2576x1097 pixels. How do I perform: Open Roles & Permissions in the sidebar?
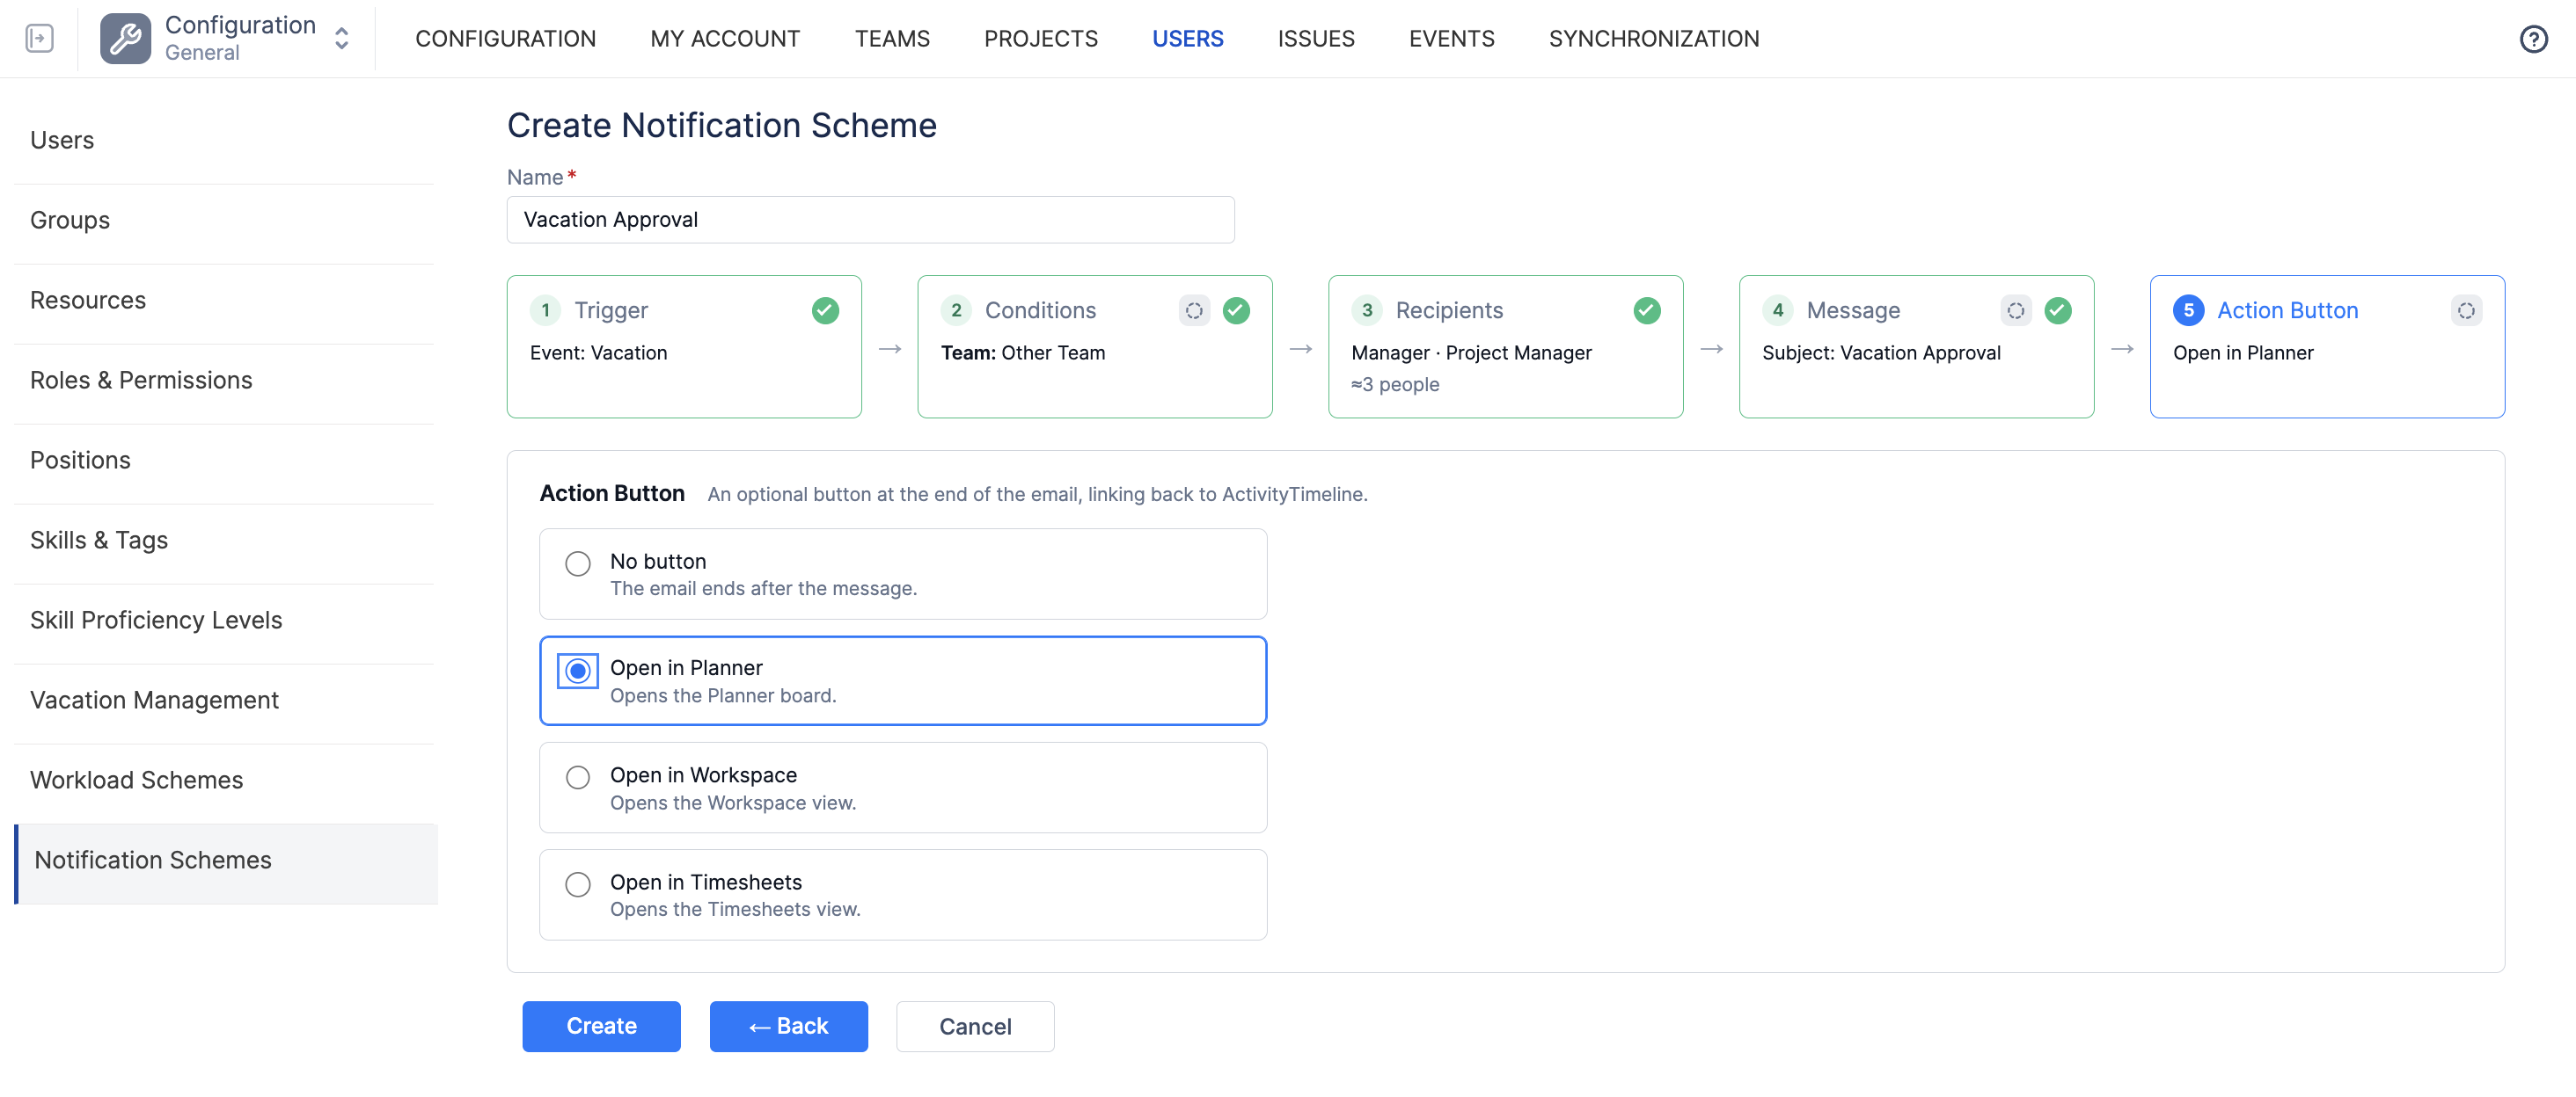[225, 381]
